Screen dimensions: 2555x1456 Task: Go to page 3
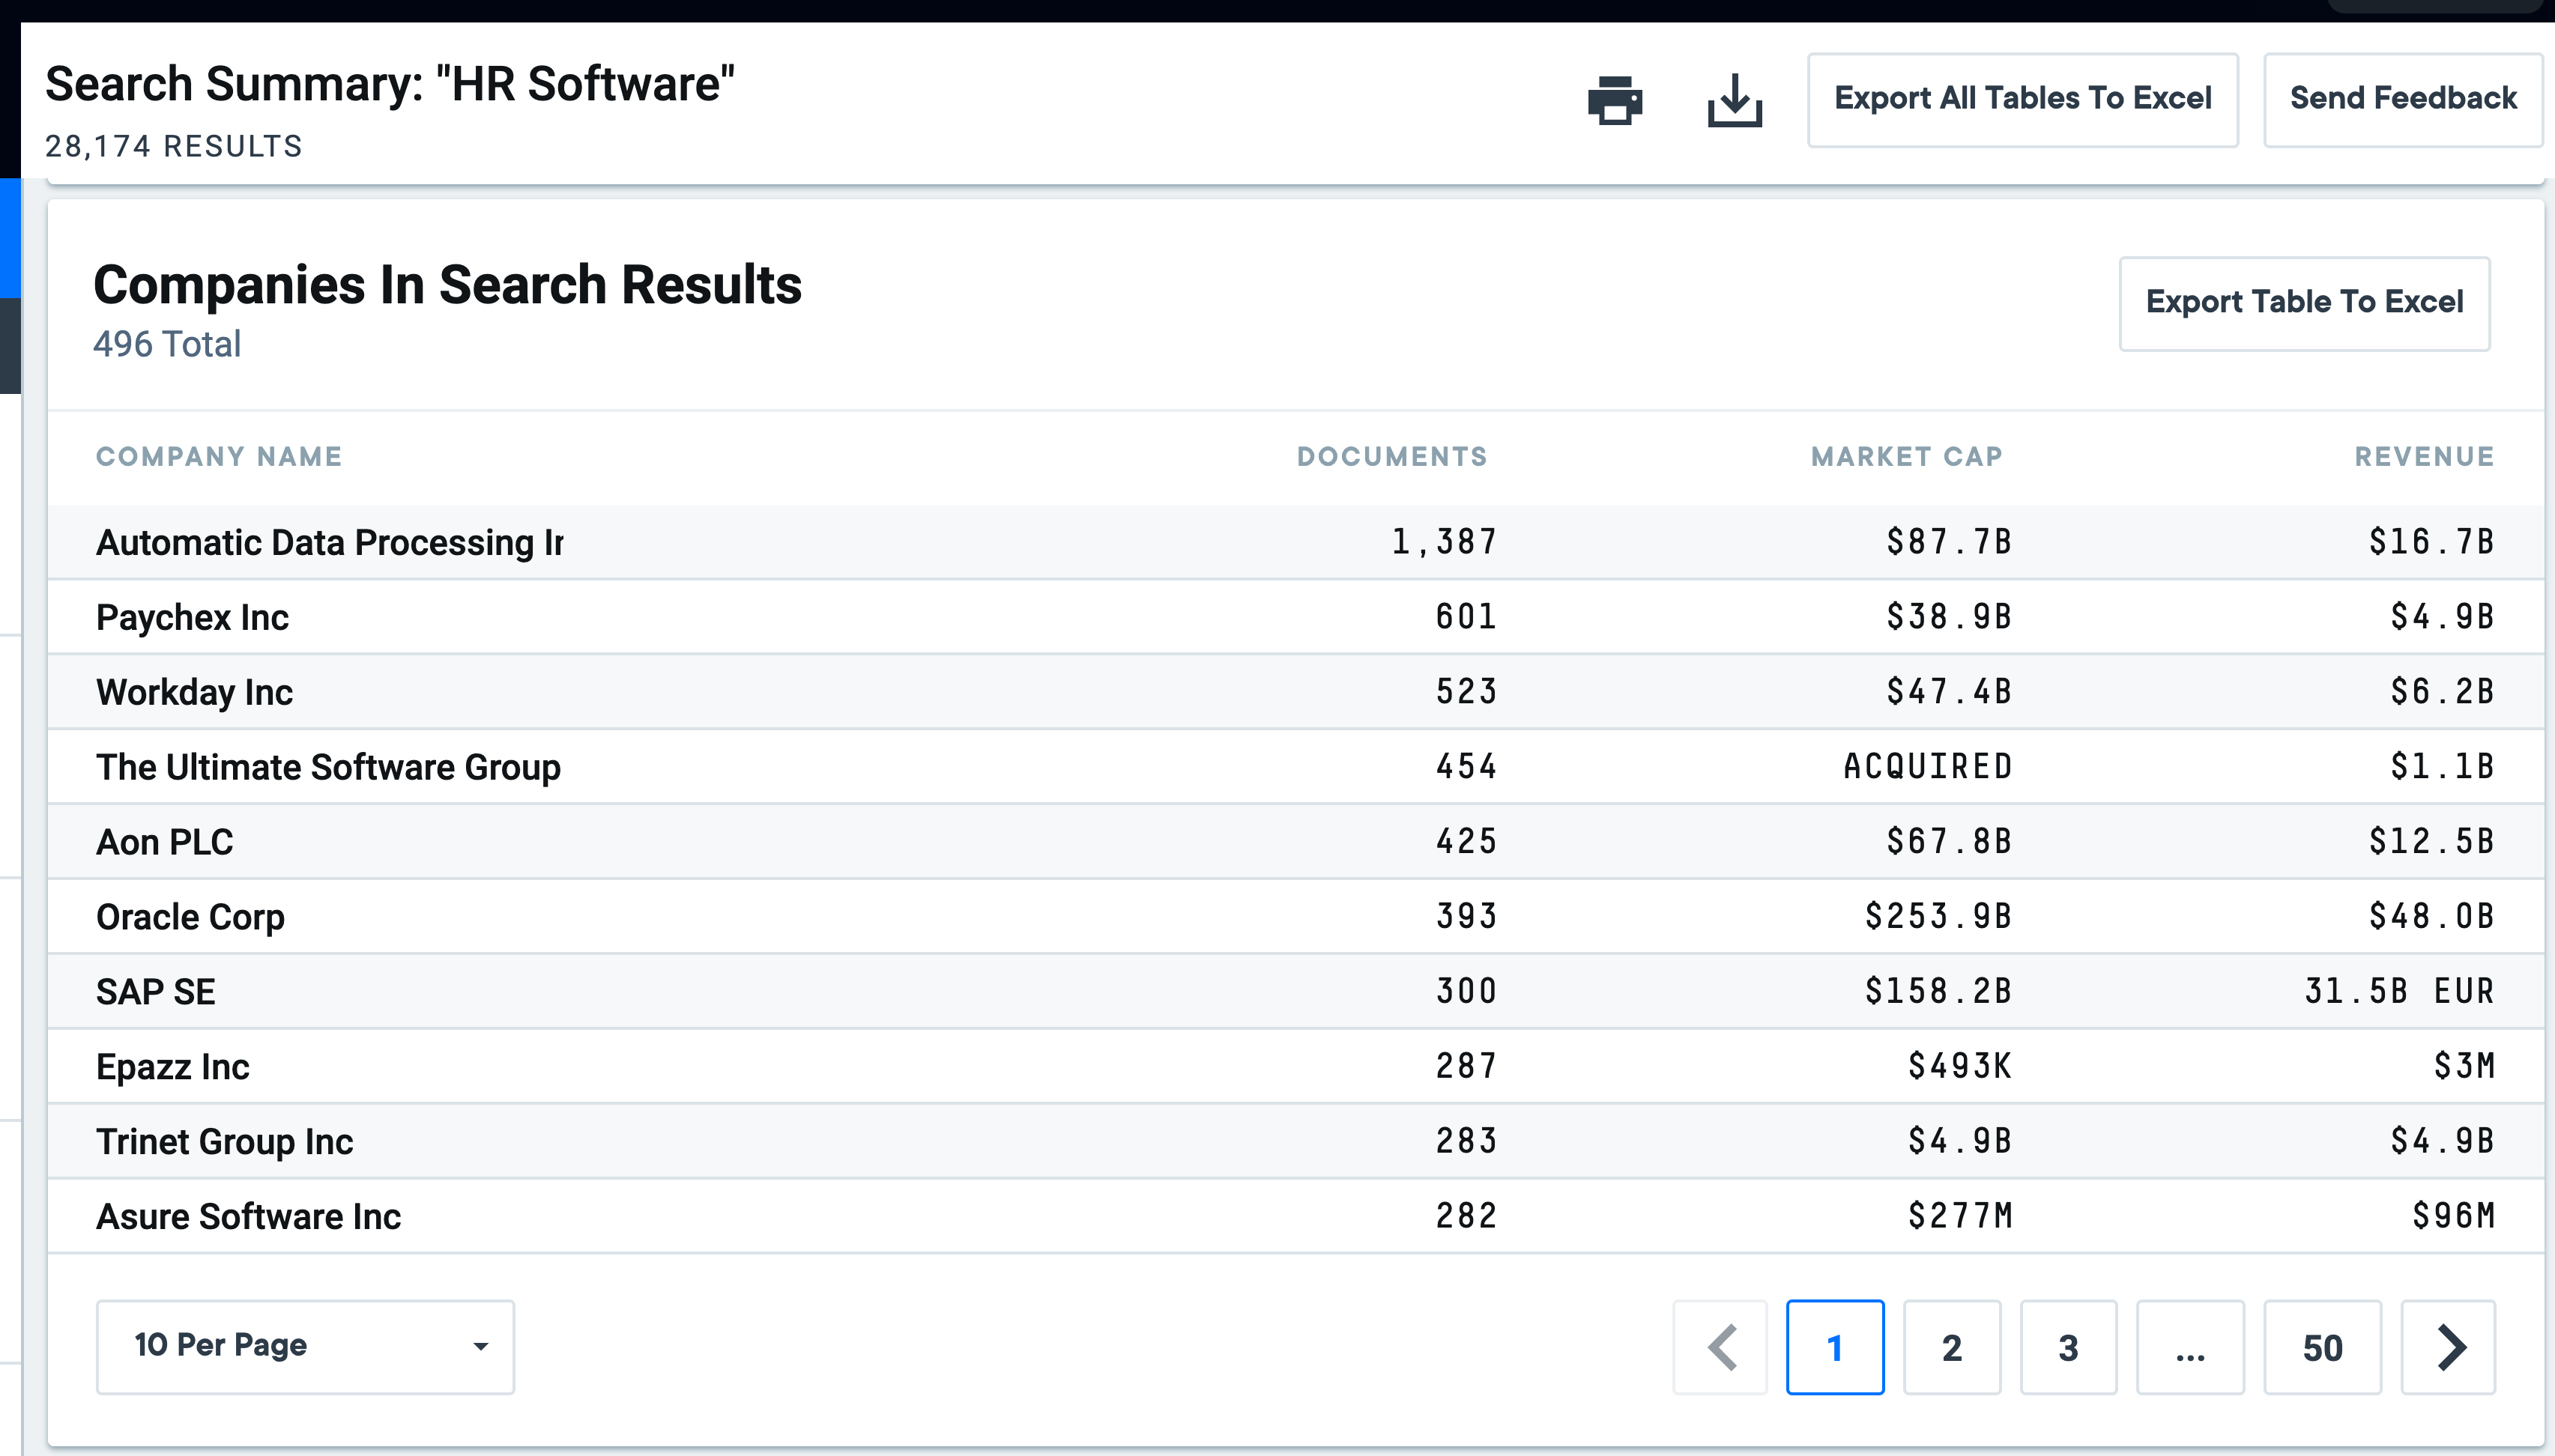[2069, 1347]
